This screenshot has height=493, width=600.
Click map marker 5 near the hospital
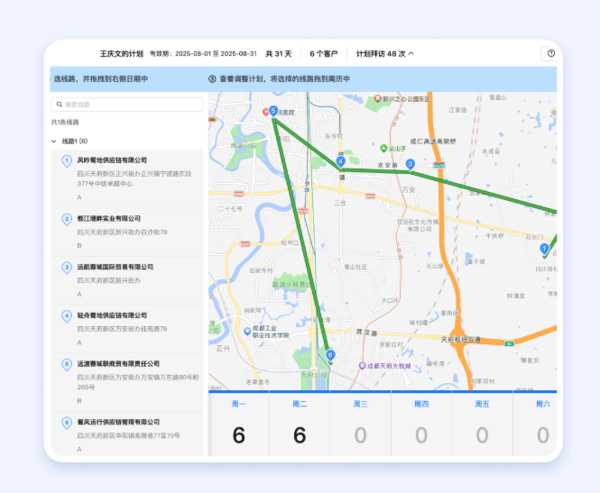(273, 111)
